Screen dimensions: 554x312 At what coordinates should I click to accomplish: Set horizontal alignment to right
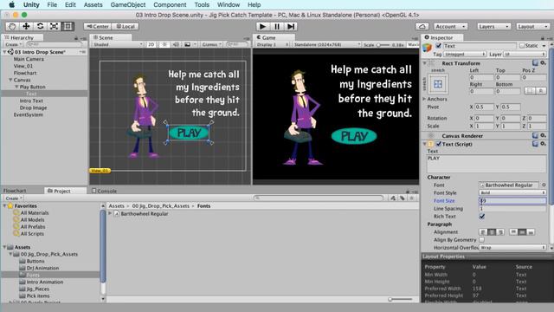click(x=500, y=232)
